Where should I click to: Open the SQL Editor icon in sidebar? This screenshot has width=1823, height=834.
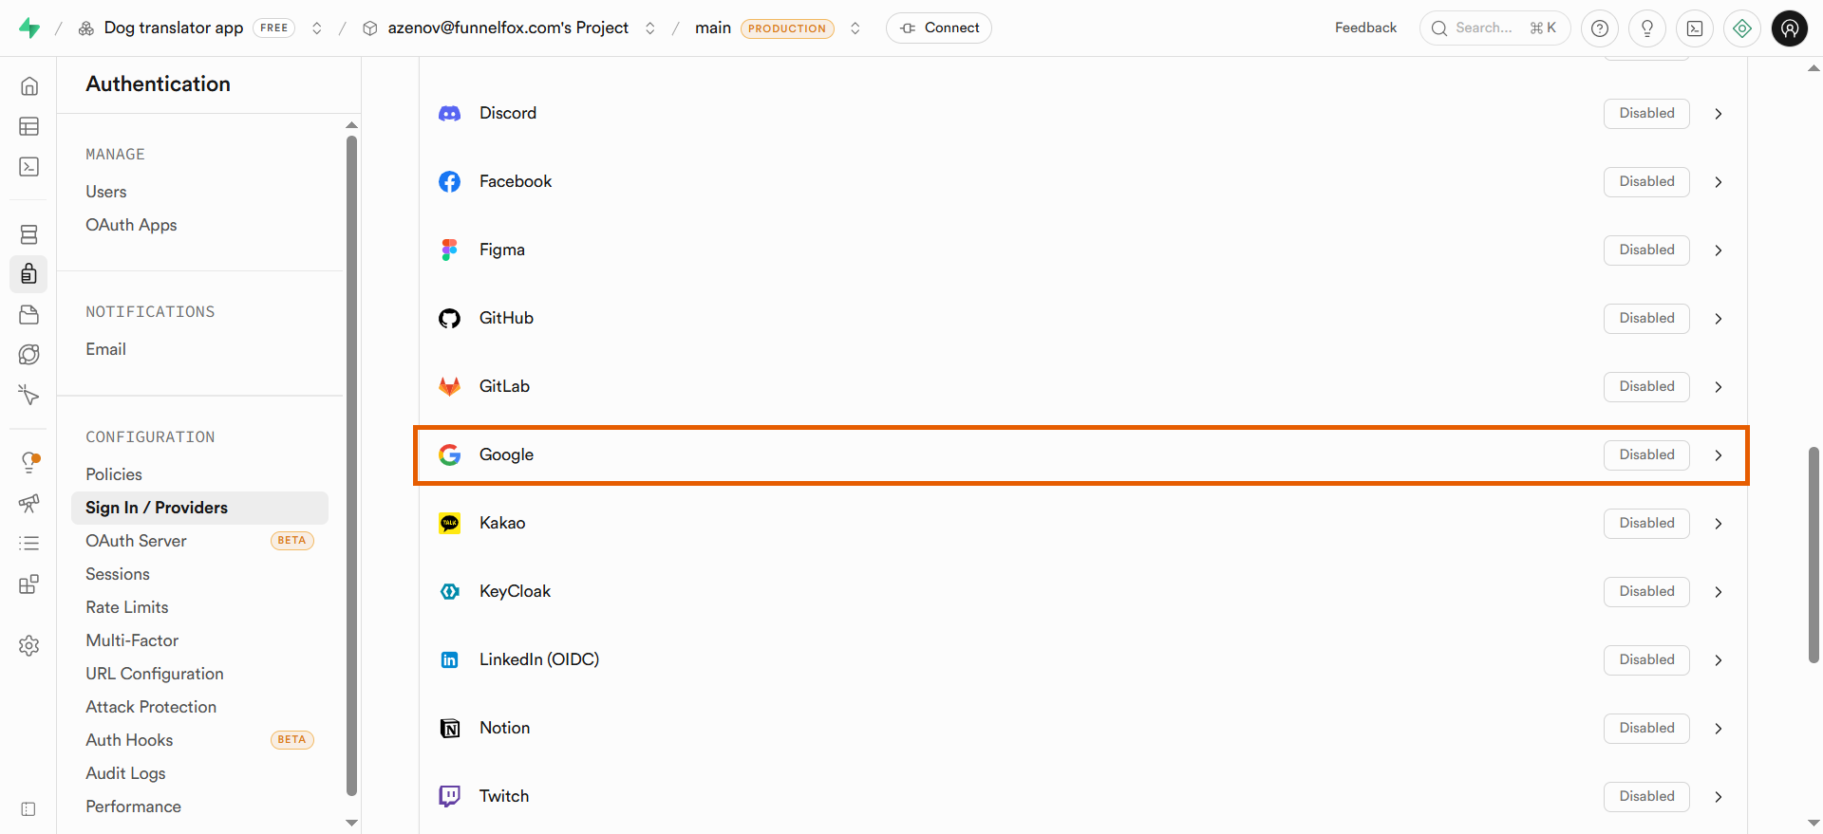(29, 166)
